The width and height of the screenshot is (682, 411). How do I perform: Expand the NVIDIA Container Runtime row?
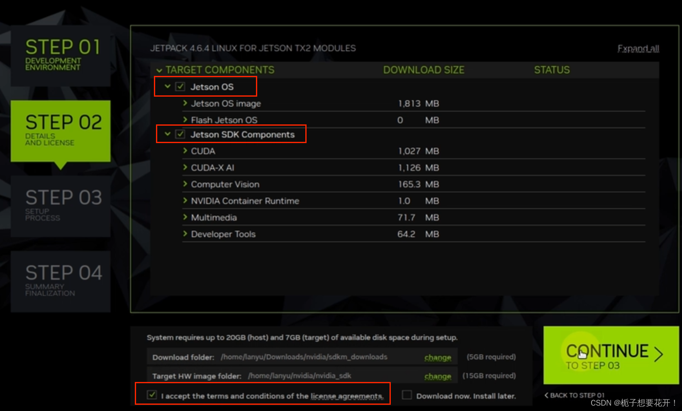coord(185,200)
